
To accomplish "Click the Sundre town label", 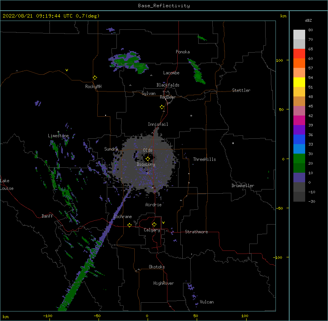I will point(111,149).
